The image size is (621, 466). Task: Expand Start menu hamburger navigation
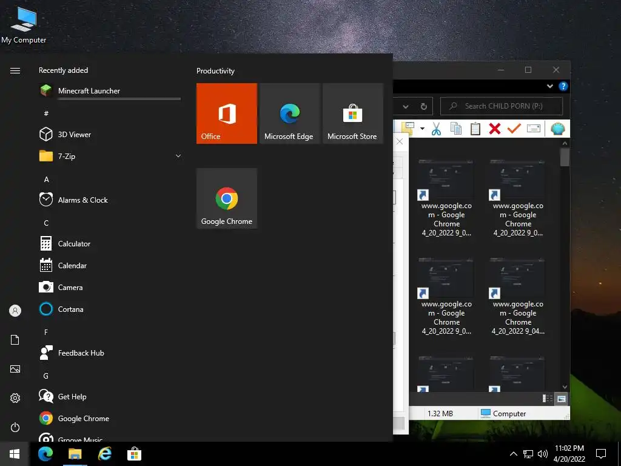point(15,70)
